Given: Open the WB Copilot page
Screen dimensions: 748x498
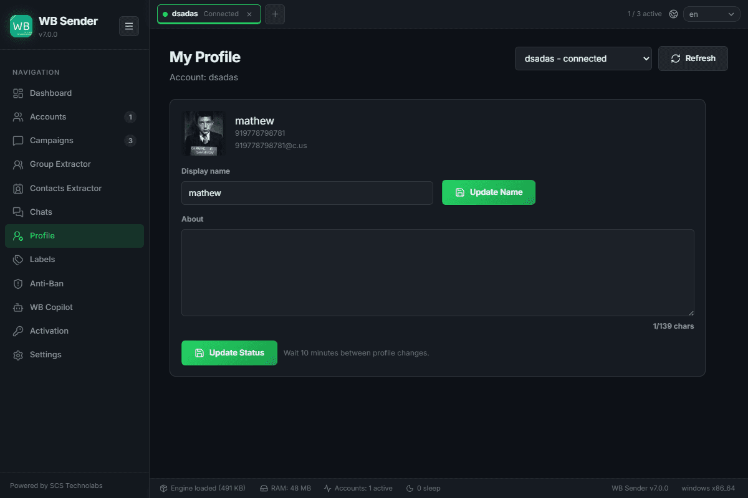Looking at the screenshot, I should tap(75, 308).
